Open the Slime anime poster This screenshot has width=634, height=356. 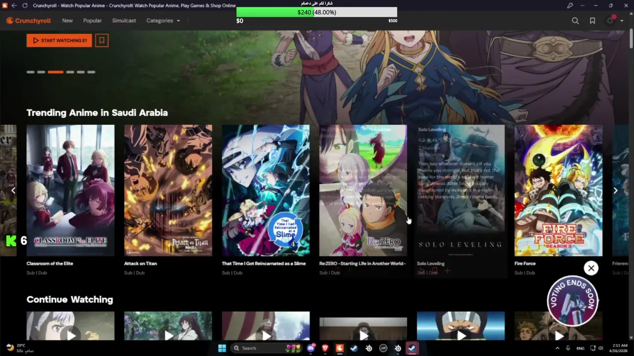point(265,190)
